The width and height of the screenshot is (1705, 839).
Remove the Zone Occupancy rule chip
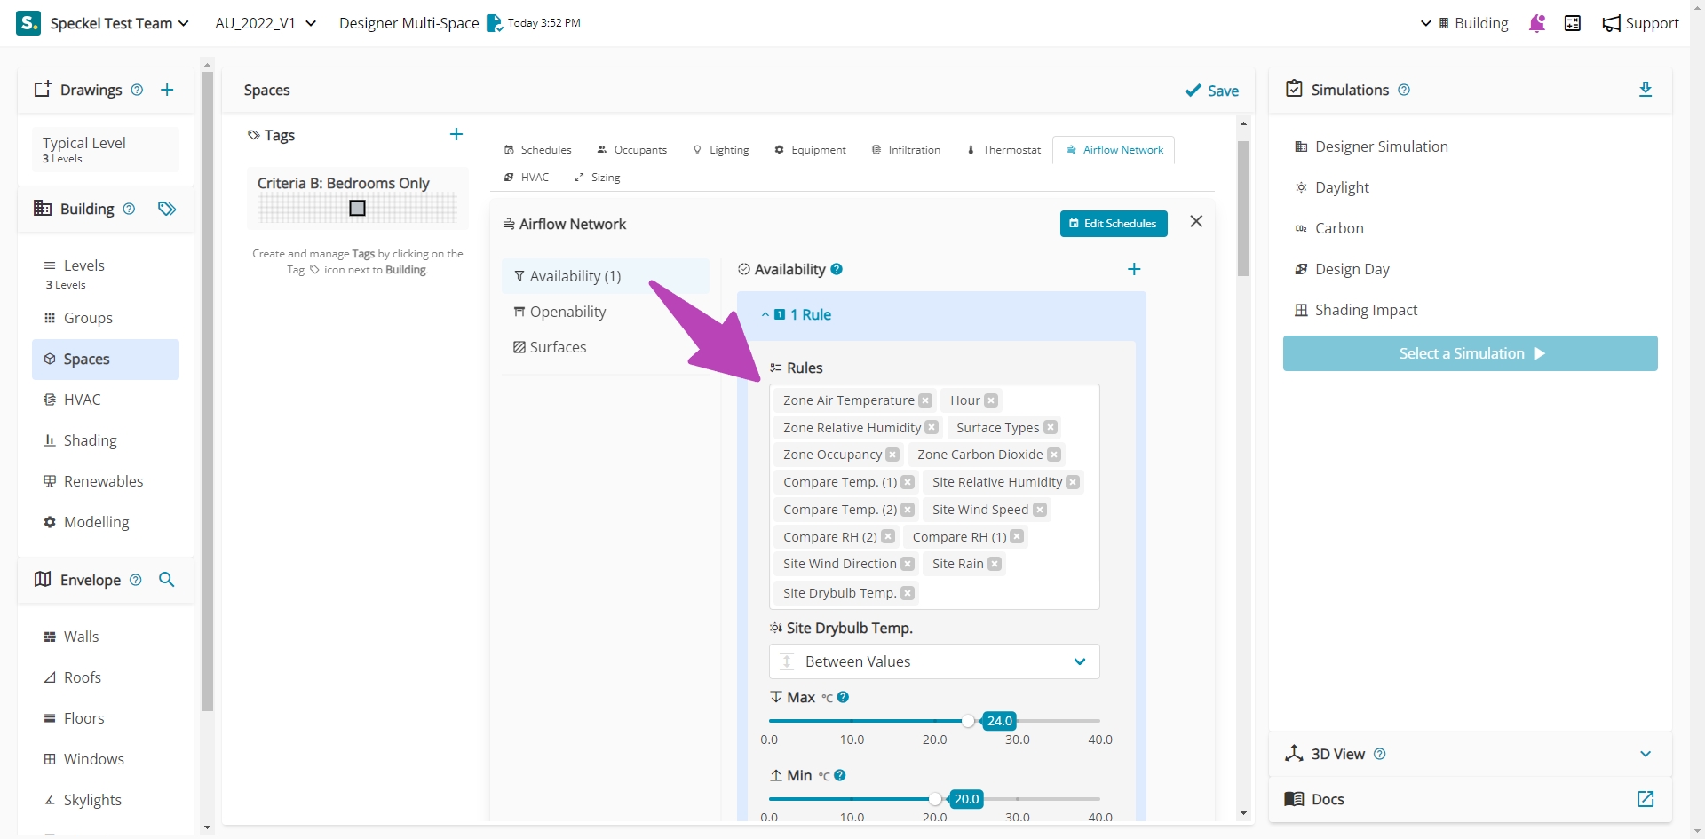pyautogui.click(x=892, y=455)
